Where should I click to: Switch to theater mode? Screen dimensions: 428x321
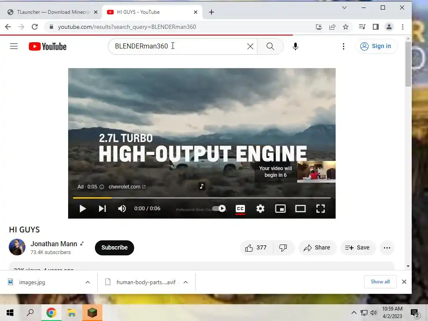tap(300, 209)
